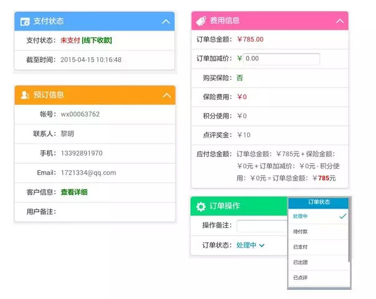This screenshot has height=299, width=376.
Task: Collapse the 支付状态 panel with its chevron
Action: click(166, 21)
